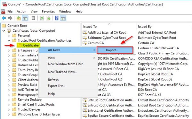Click the Export List toolbar icon

coord(48,18)
